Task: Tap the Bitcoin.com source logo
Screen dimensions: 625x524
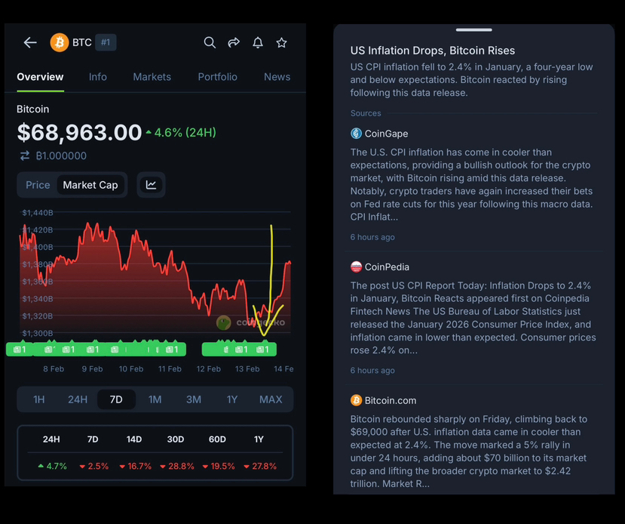Action: point(356,400)
